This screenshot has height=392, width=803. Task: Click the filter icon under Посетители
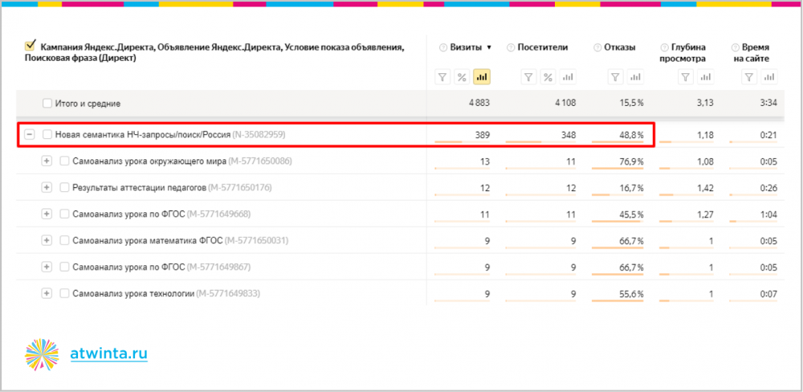coord(529,77)
